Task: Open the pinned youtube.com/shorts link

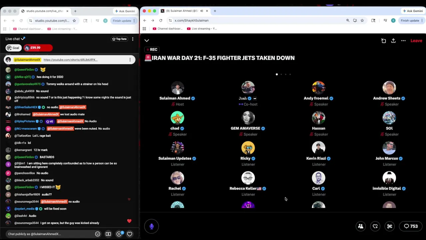Action: point(70,60)
